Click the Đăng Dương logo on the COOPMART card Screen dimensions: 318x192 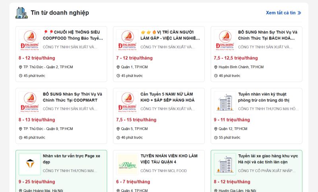[30, 102]
